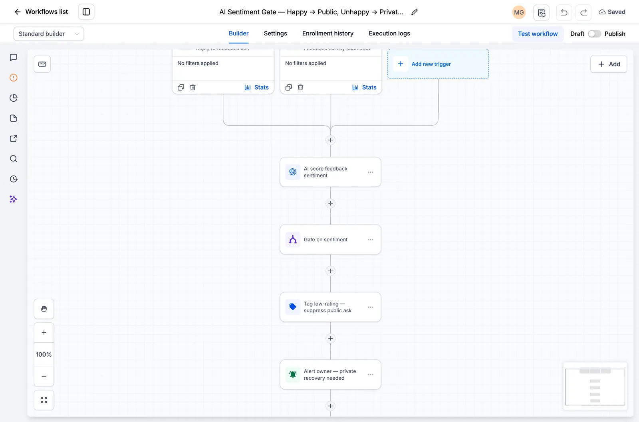Open the version history clock icon

coord(14,179)
